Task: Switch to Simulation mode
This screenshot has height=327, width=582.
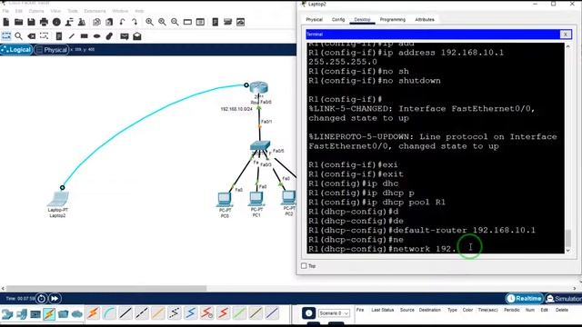Action: (564, 299)
